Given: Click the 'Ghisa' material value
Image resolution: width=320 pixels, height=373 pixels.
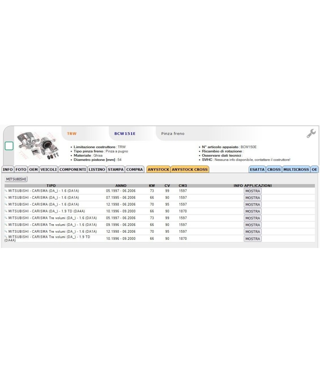Looking at the screenshot, I should [x=98, y=156].
